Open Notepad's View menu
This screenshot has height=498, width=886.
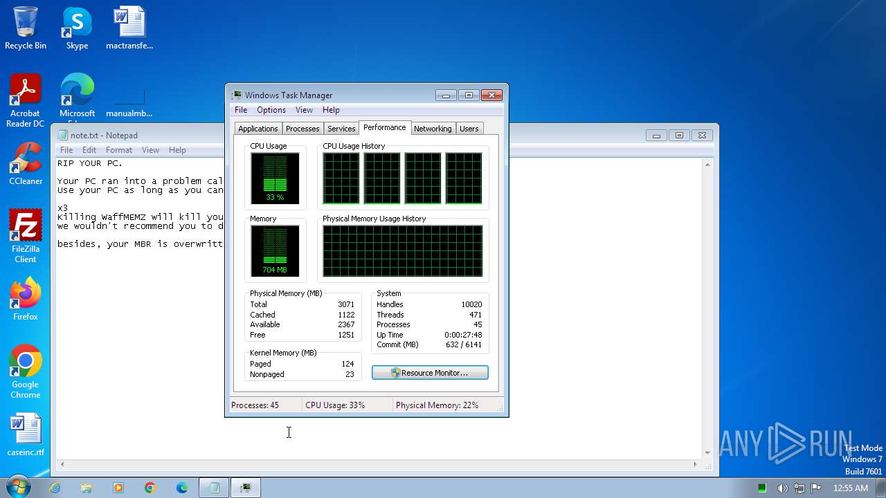[x=150, y=150]
